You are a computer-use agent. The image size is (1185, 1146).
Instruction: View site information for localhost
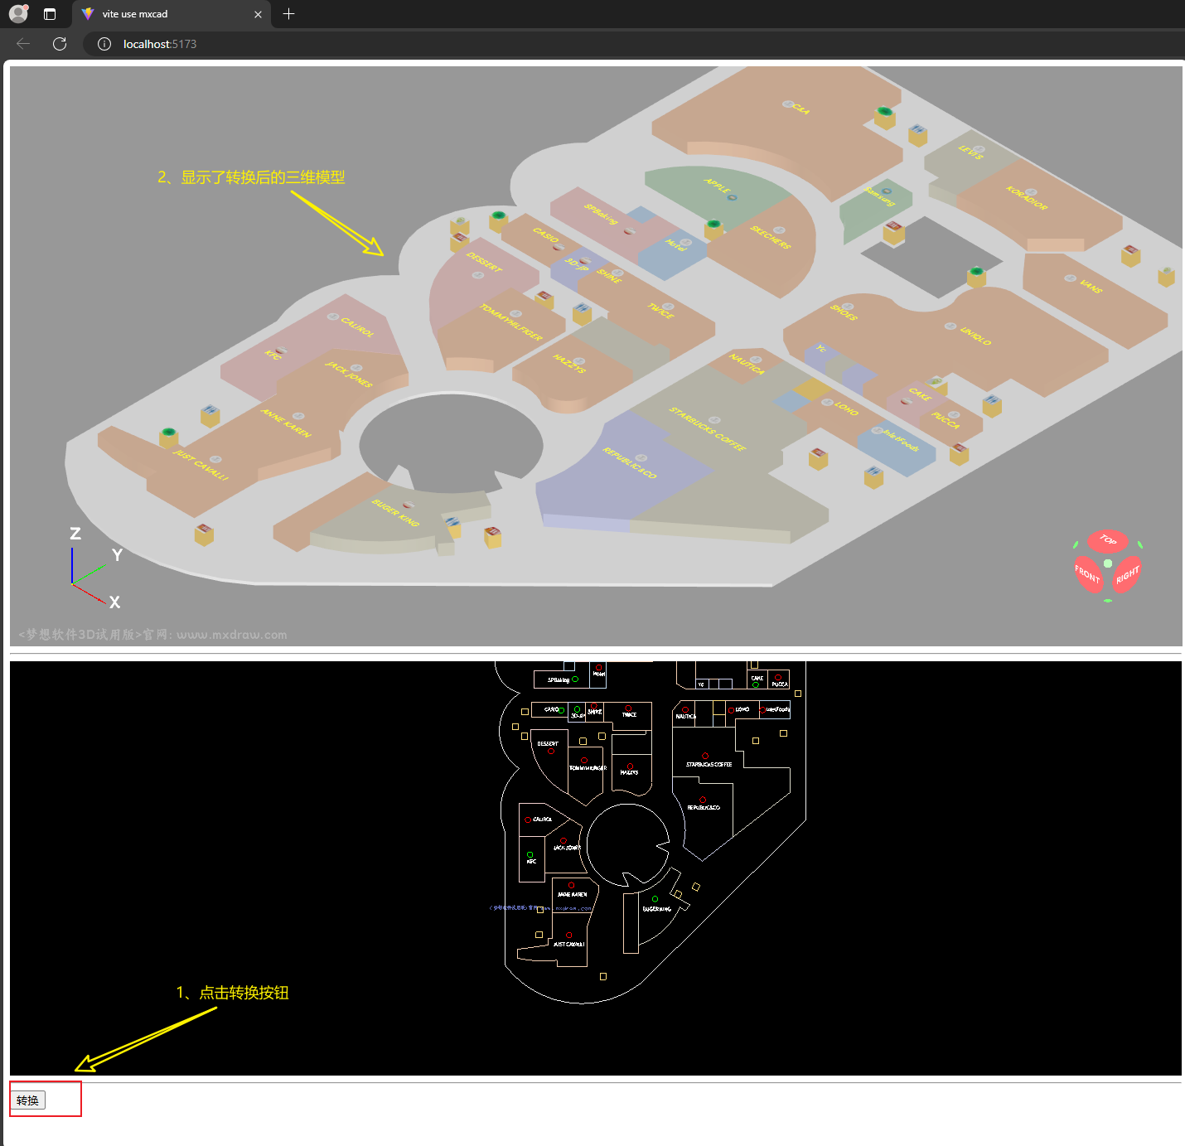tap(104, 44)
